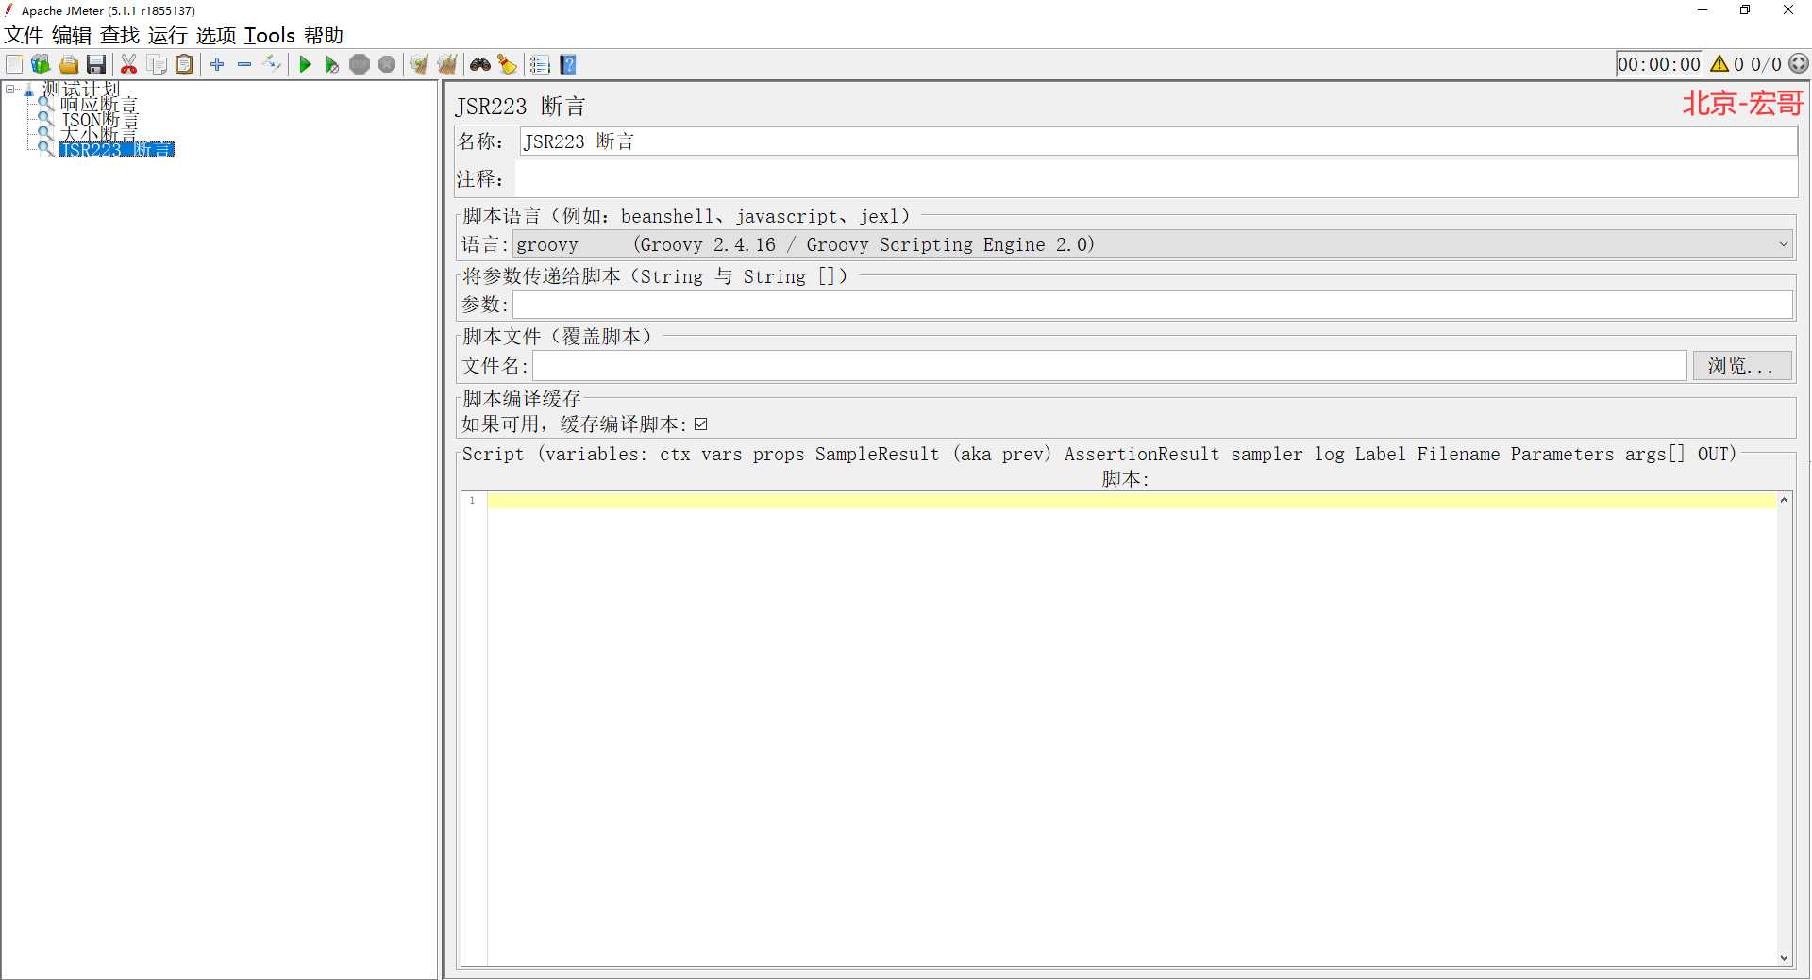Image resolution: width=1812 pixels, height=980 pixels.
Task: Clear all results with double broom icon
Action: (x=447, y=64)
